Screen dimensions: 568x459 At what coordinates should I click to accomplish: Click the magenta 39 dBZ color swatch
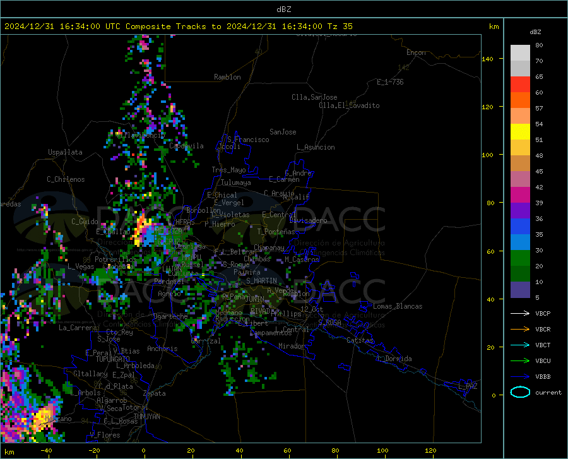[x=520, y=195]
